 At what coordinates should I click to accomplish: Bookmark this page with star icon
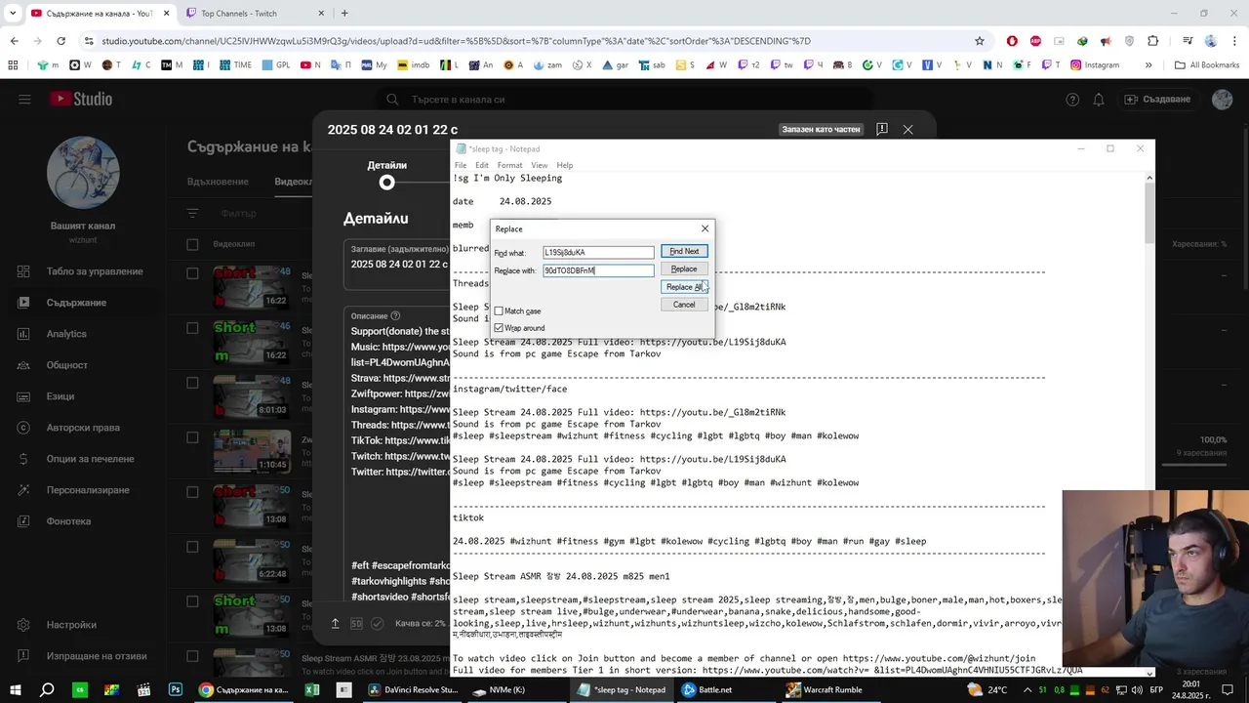tap(980, 41)
